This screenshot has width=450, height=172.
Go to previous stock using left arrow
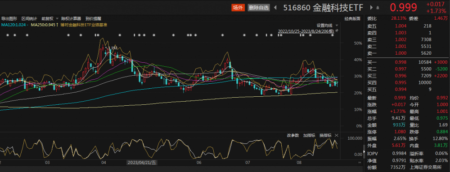coord(275,8)
